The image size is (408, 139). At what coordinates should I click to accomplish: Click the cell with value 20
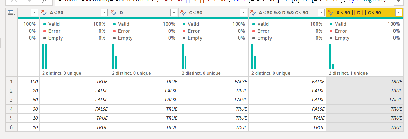[29, 91]
